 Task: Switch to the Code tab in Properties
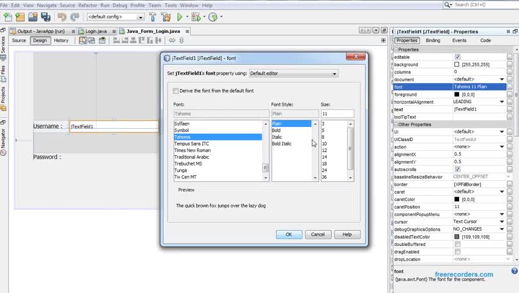tap(485, 40)
